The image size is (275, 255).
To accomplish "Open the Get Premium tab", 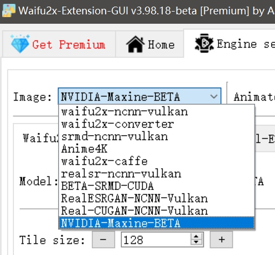I will [x=59, y=44].
